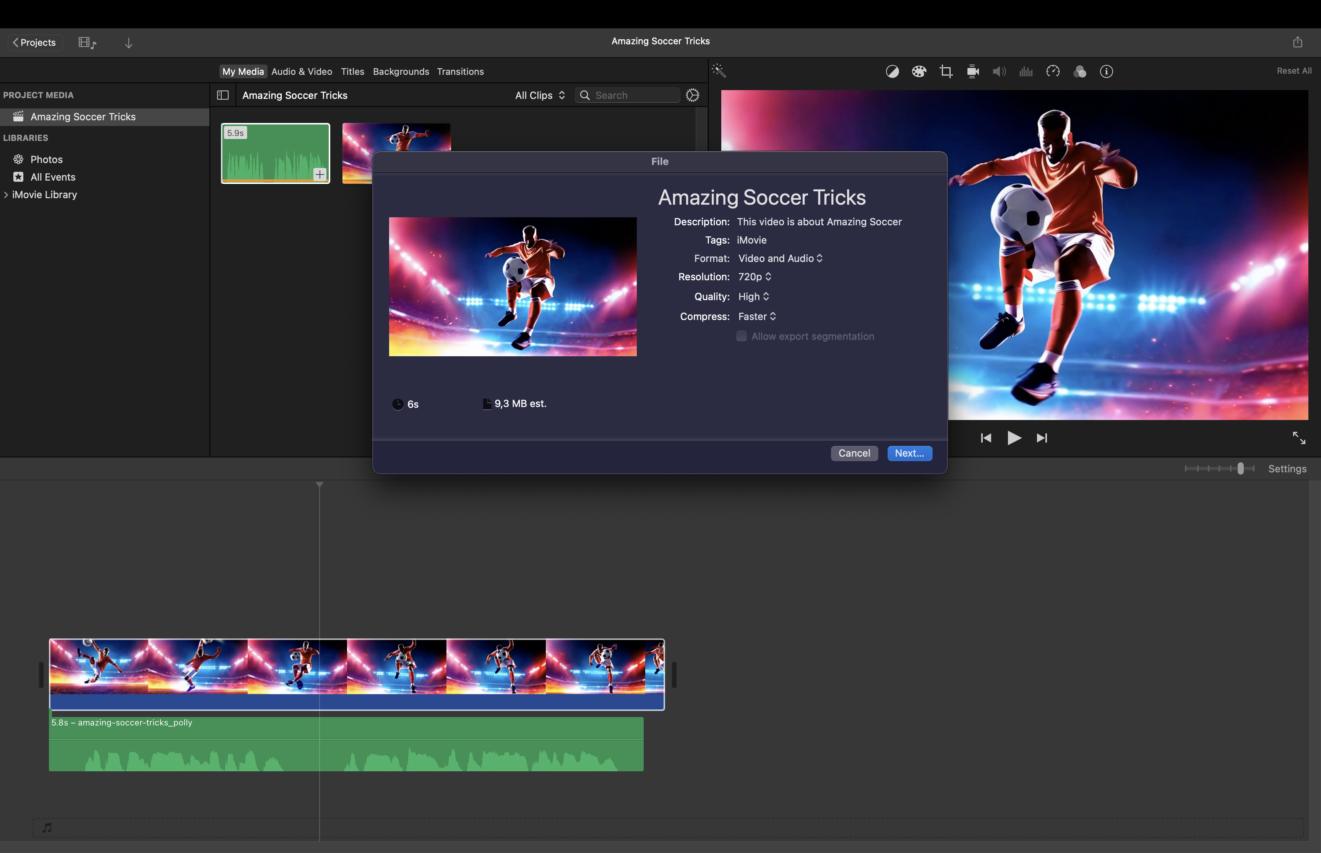Open the color correction palette tool
1321x853 pixels.
click(x=919, y=71)
